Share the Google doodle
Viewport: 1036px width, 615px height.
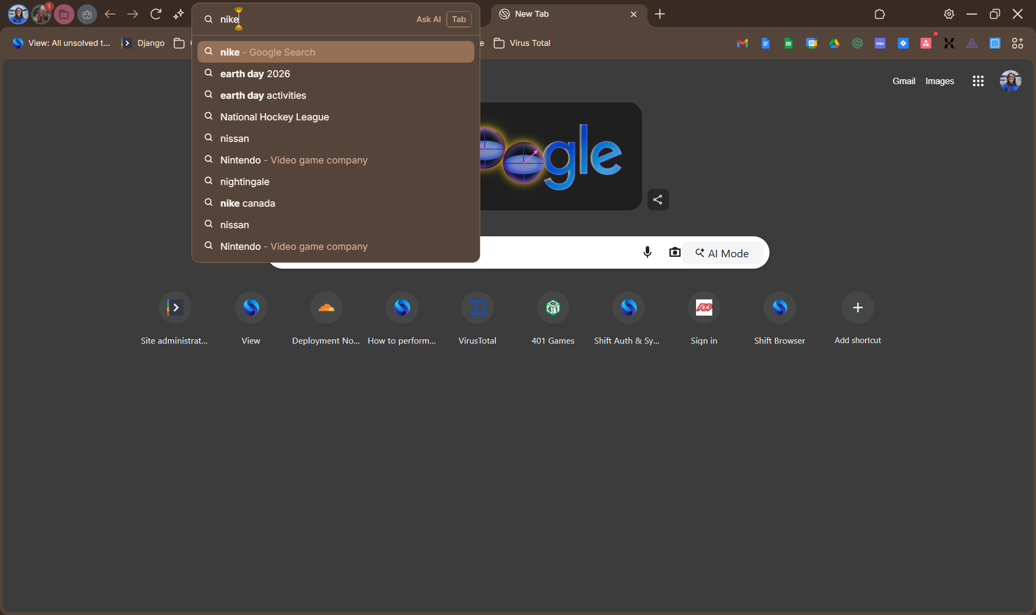658,200
